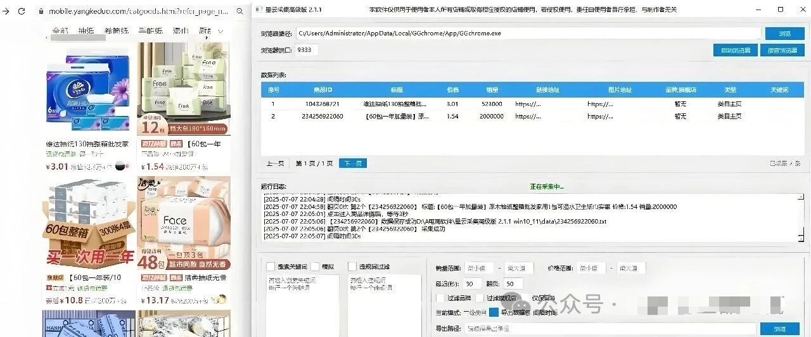Switch to the 卷筒纸 category tab
The width and height of the screenshot is (811, 337).
(x=116, y=31)
